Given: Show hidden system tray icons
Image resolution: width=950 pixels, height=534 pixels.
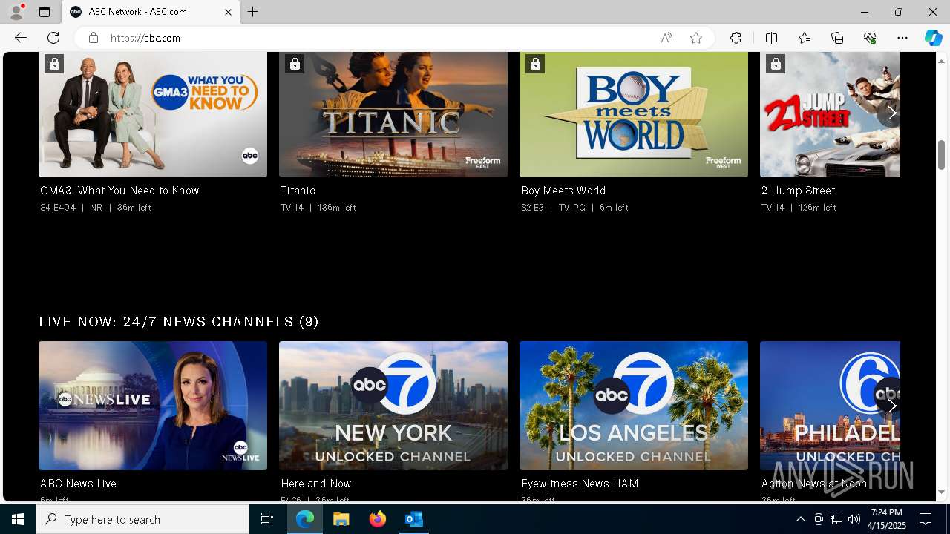Looking at the screenshot, I should click(x=800, y=519).
